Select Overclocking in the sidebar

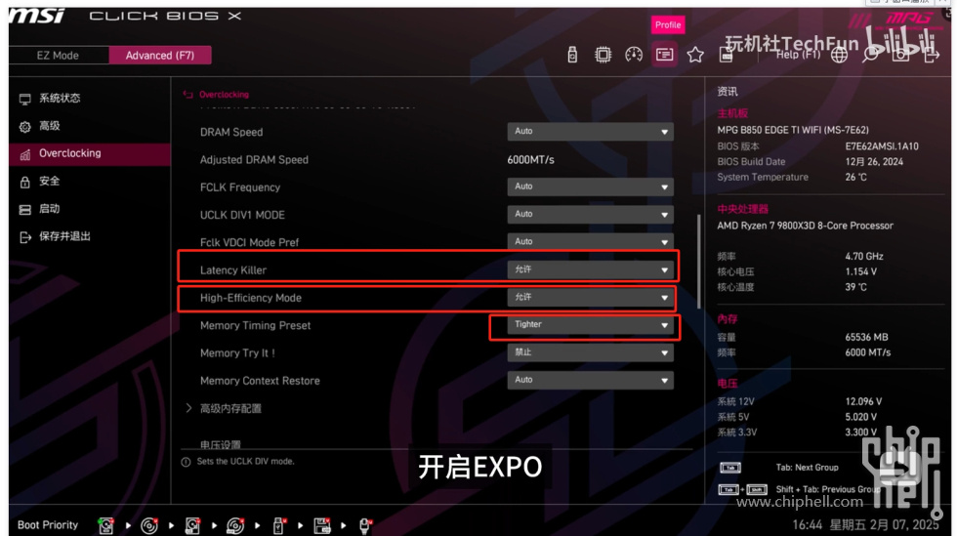coord(89,154)
